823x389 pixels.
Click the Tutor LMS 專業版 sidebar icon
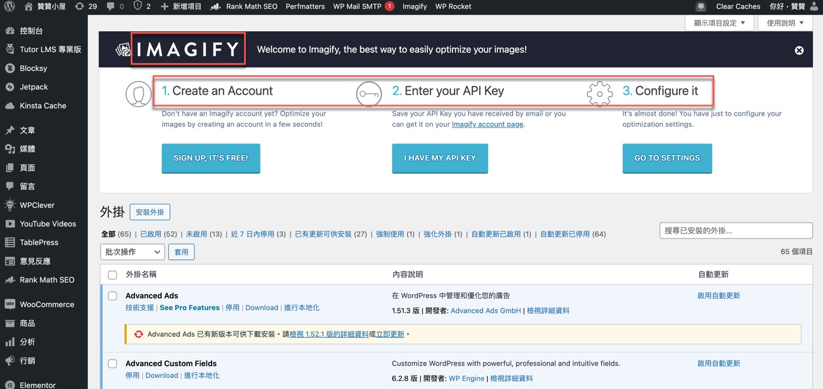10,49
